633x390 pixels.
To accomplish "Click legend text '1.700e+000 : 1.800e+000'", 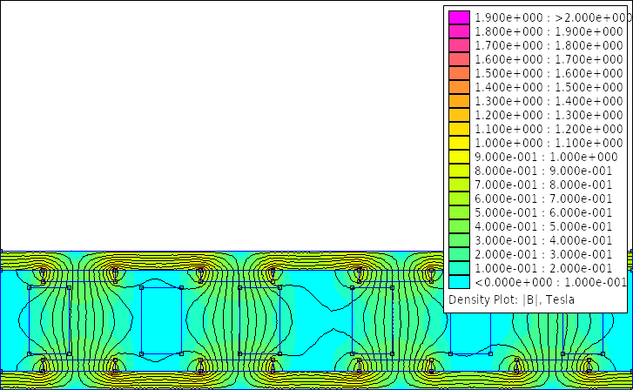I will (x=549, y=45).
